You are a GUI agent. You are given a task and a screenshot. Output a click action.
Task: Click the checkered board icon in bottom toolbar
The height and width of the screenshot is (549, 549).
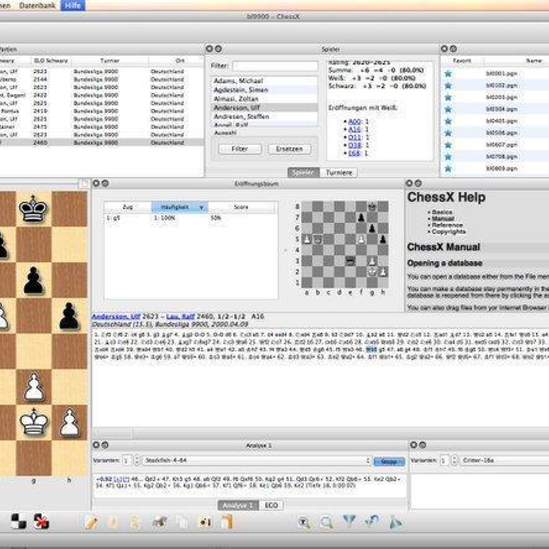19,522
